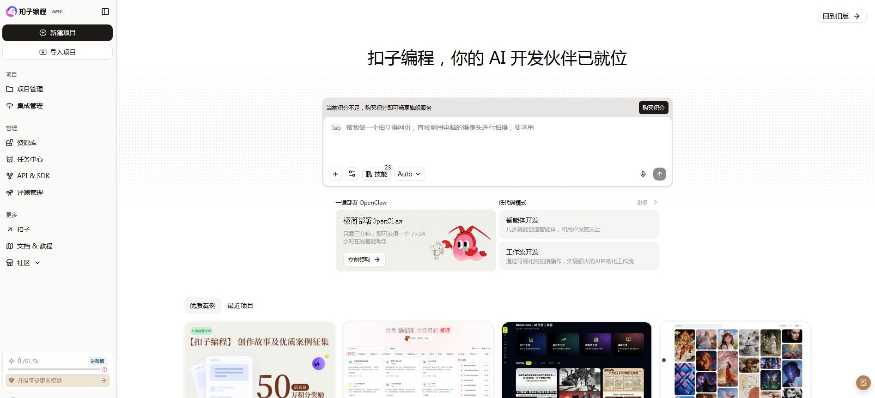Viewport: 875px width, 398px height.
Task: Click the Coze programming logo icon
Action: click(x=11, y=12)
